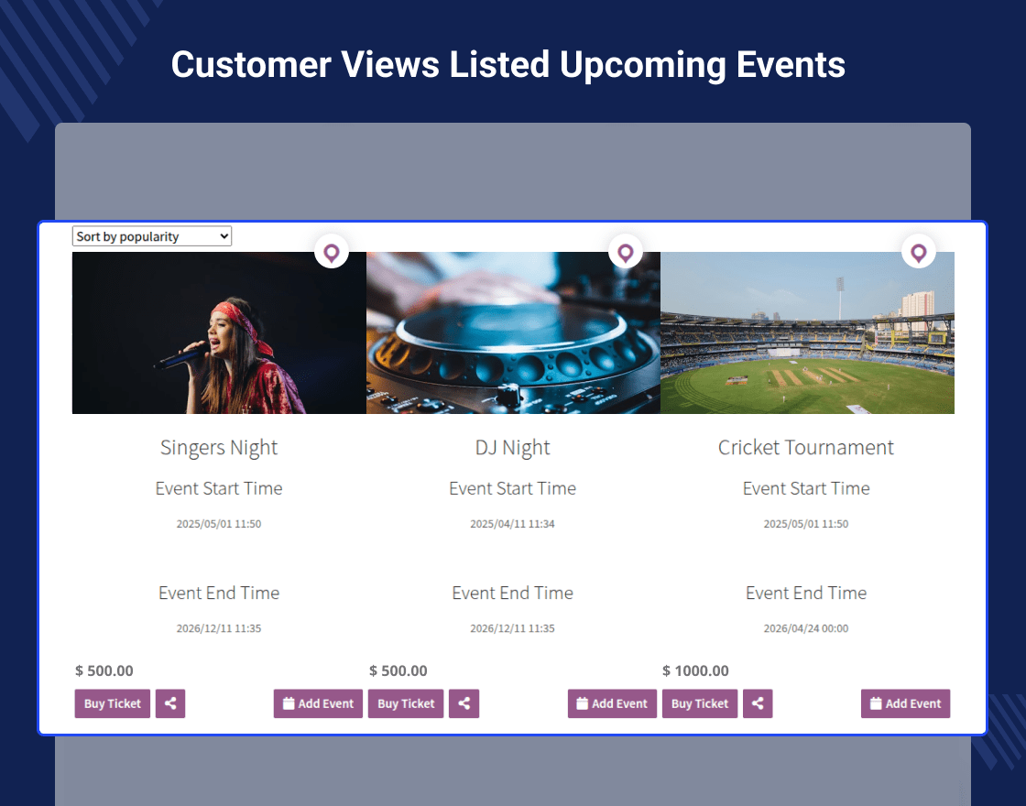This screenshot has width=1026, height=806.
Task: Click the share icon next to Cricket Tournament Buy Ticket
Action: (758, 703)
